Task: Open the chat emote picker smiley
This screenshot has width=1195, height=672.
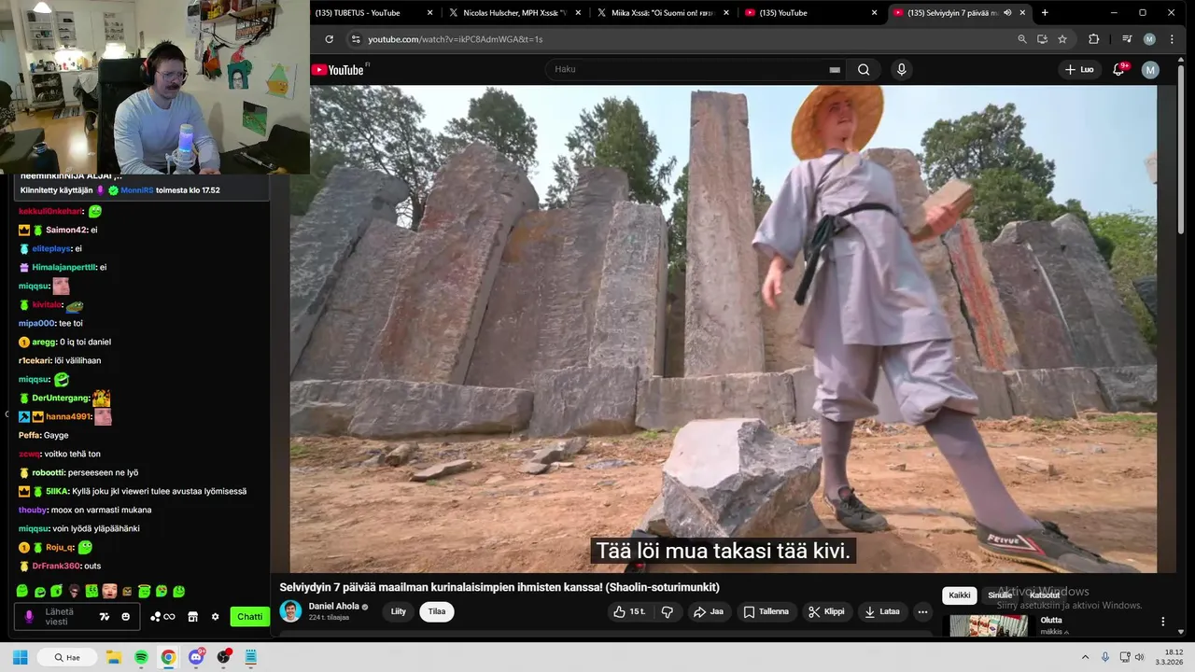Action: pos(126,617)
